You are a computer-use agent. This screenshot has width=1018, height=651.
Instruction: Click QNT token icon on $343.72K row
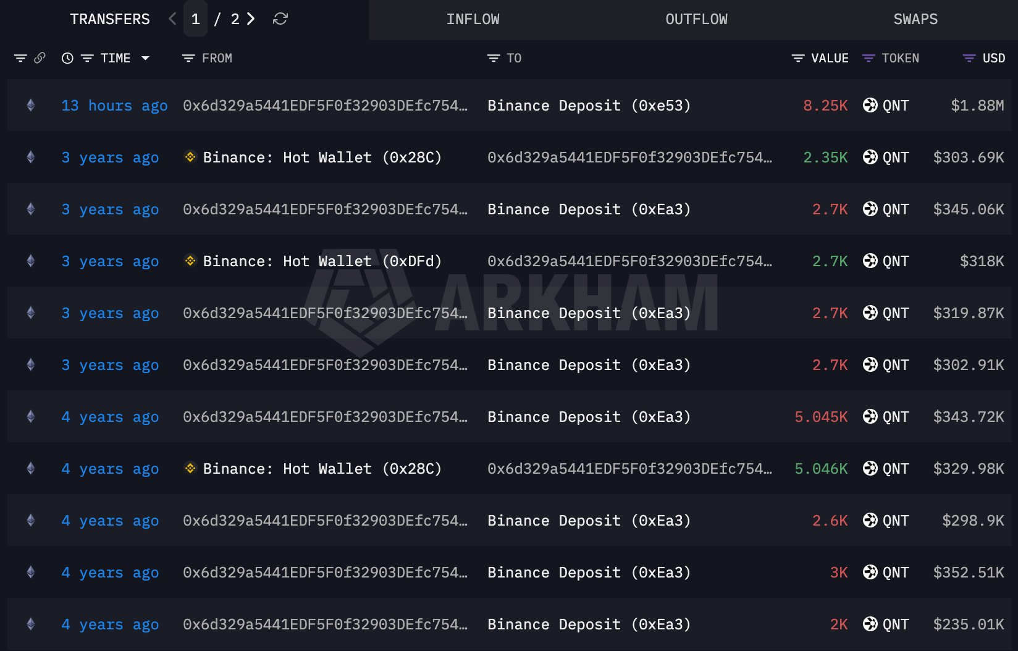coord(870,417)
